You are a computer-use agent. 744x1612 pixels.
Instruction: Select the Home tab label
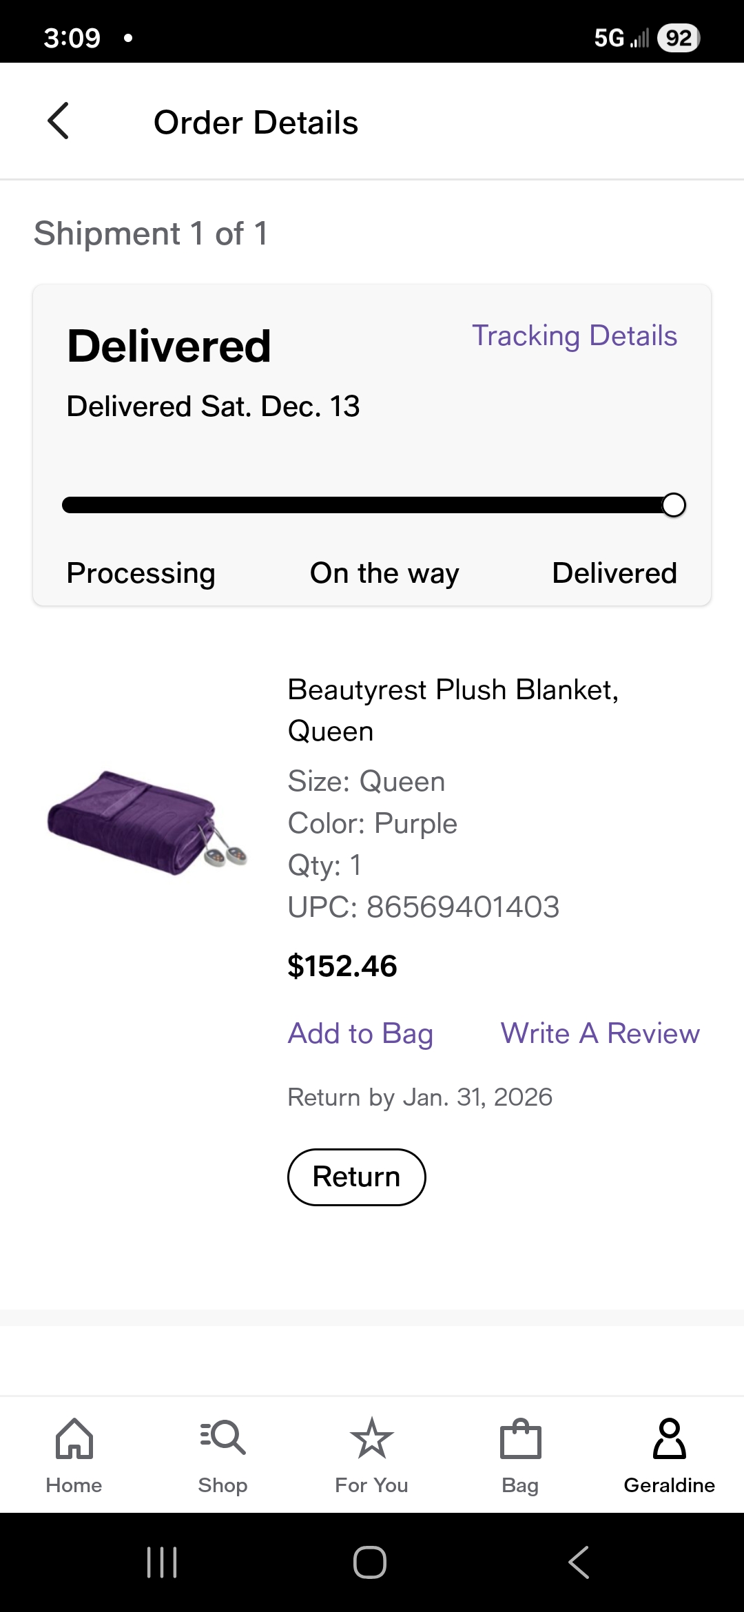tap(74, 1485)
